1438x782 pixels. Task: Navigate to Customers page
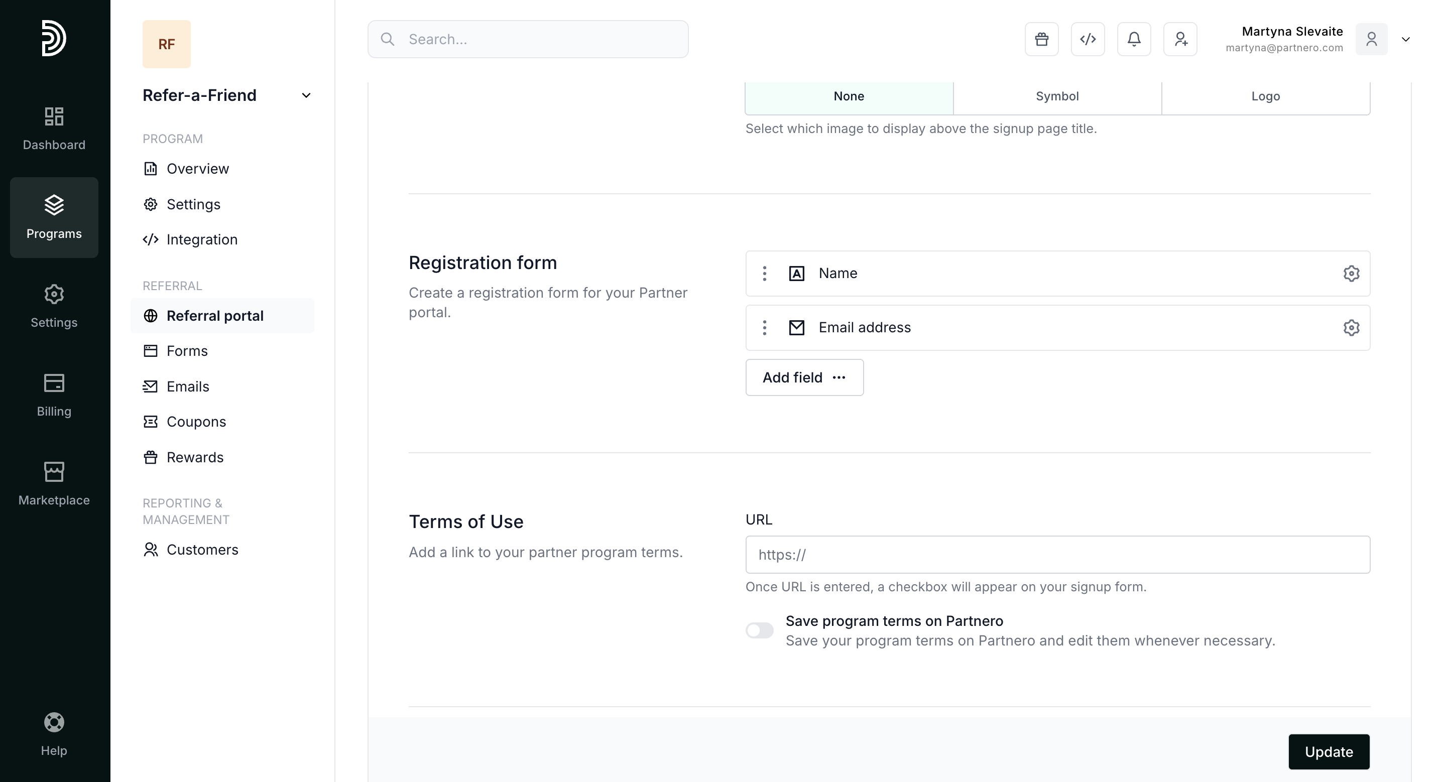tap(202, 550)
